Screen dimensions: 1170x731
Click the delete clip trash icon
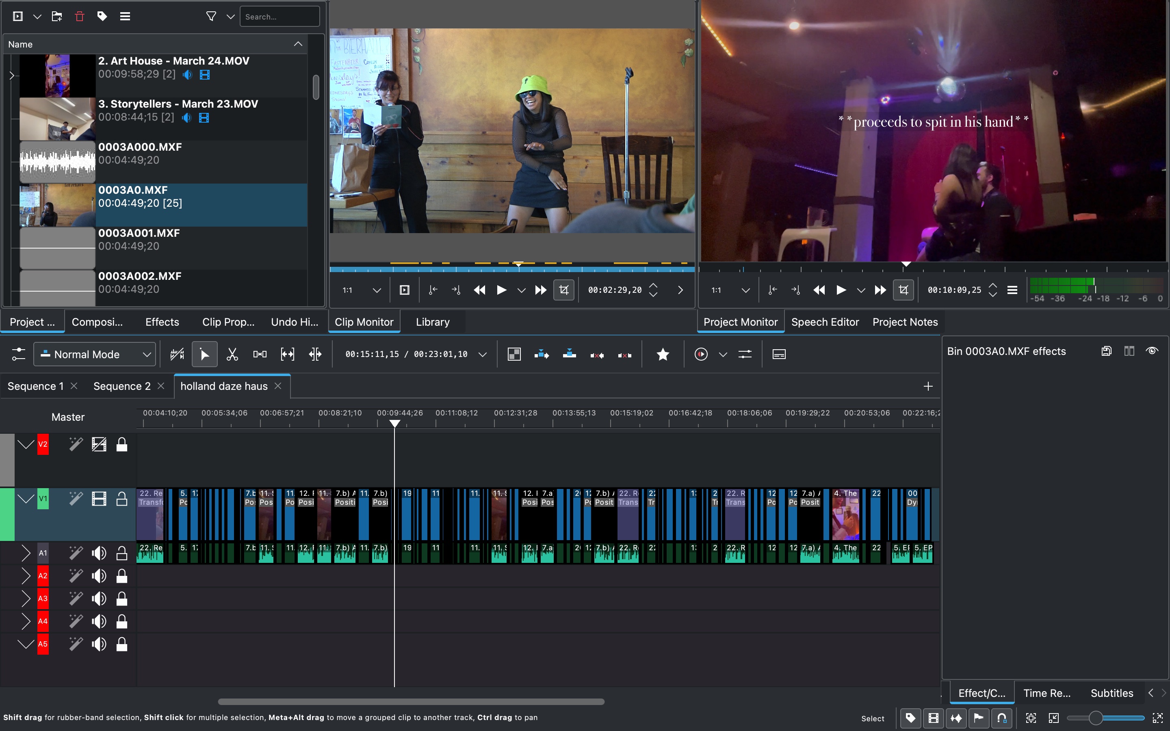pyautogui.click(x=79, y=16)
